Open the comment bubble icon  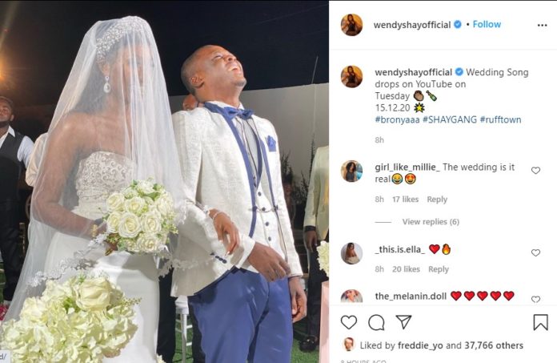click(376, 322)
